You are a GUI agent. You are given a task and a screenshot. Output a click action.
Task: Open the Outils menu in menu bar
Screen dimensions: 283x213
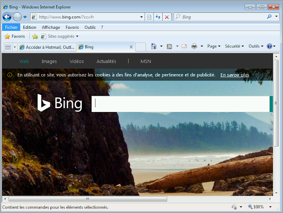[90, 27]
